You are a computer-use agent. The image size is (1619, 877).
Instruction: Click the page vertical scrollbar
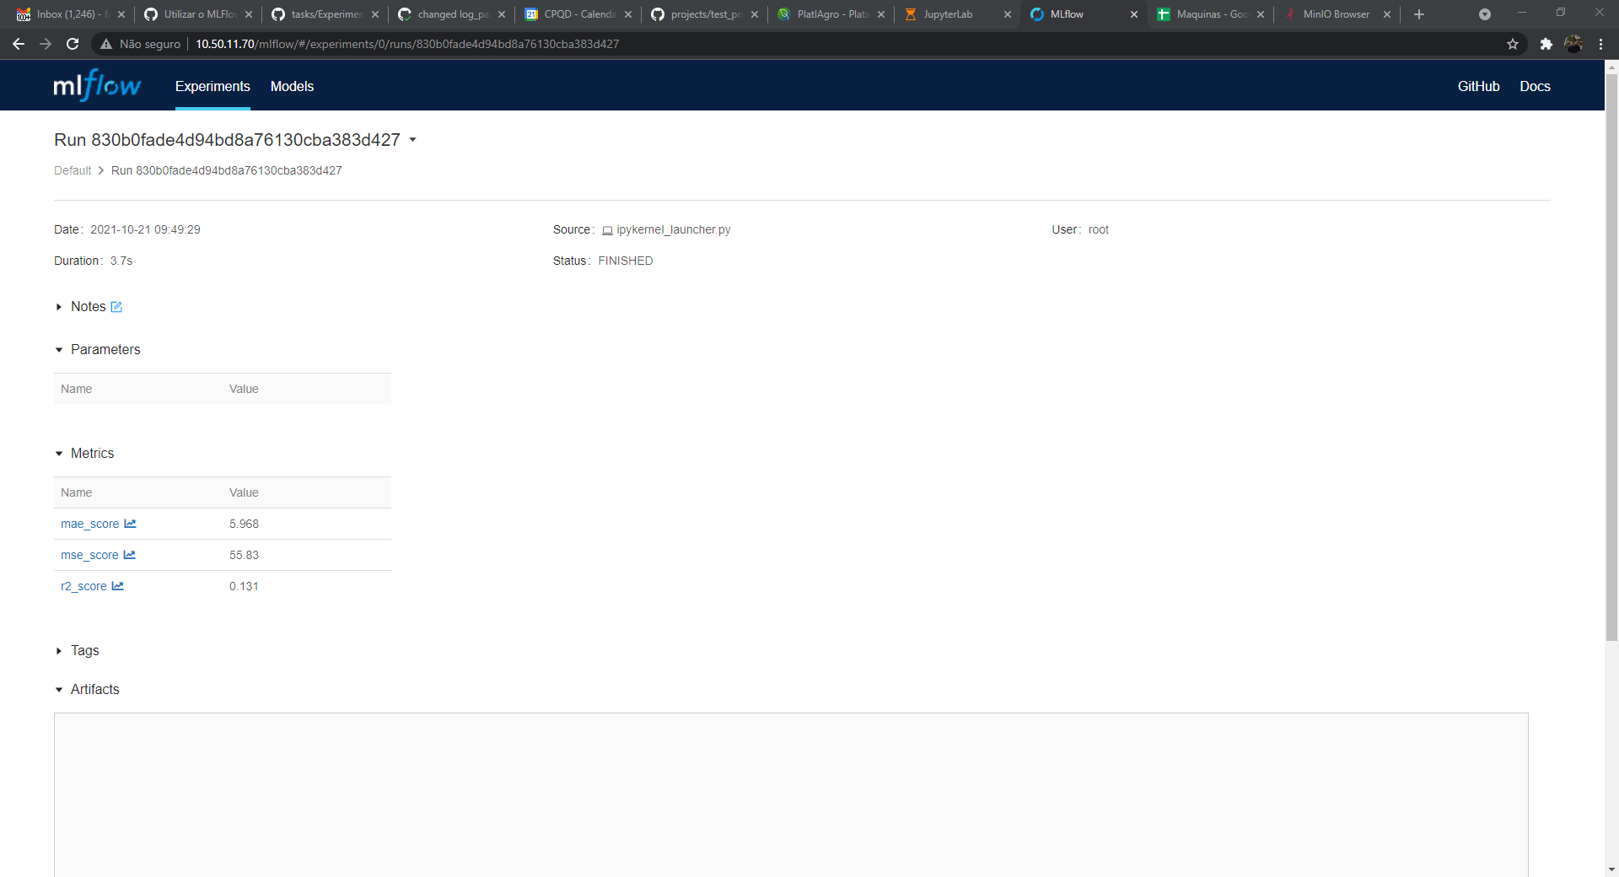pos(1611,358)
